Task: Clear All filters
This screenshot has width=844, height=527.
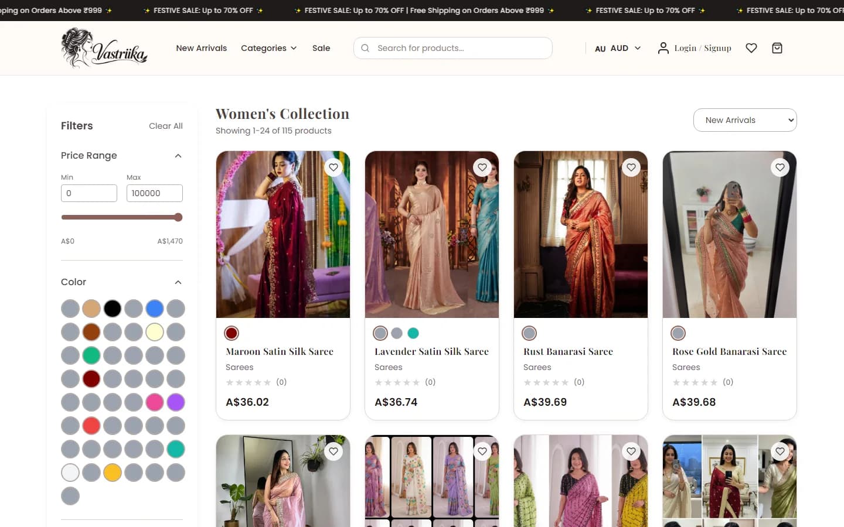Action: [166, 126]
